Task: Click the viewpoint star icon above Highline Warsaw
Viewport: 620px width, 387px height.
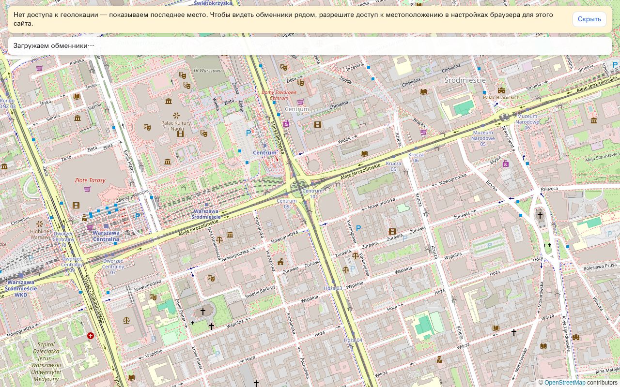Action: [39, 224]
